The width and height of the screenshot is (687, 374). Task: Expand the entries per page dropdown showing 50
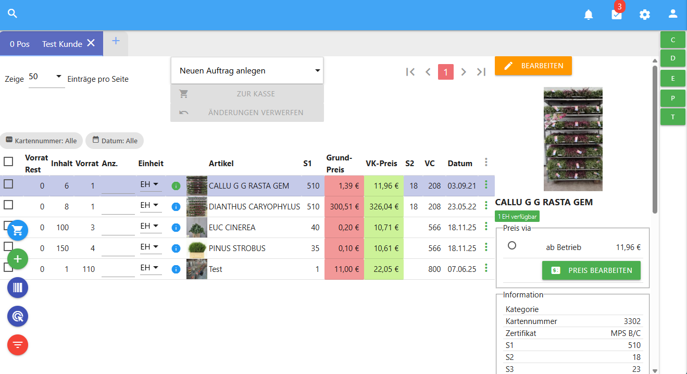(46, 77)
